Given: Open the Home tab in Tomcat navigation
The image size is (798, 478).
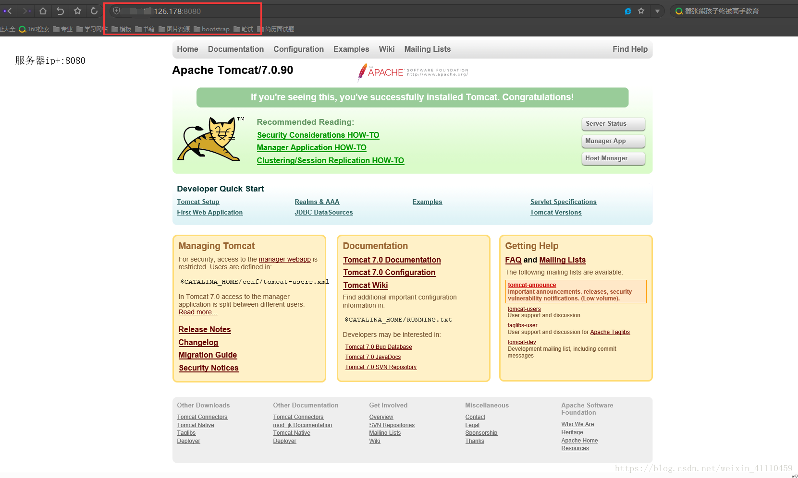Looking at the screenshot, I should [187, 49].
